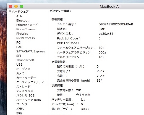Click voltage value 3033
144x115 pixels.
coord(85,109)
